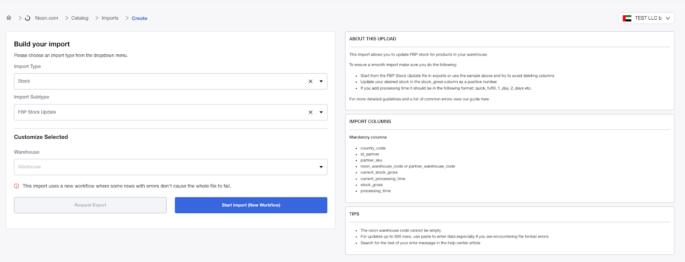
Task: Click the UAE flag in account selector
Action: click(627, 18)
